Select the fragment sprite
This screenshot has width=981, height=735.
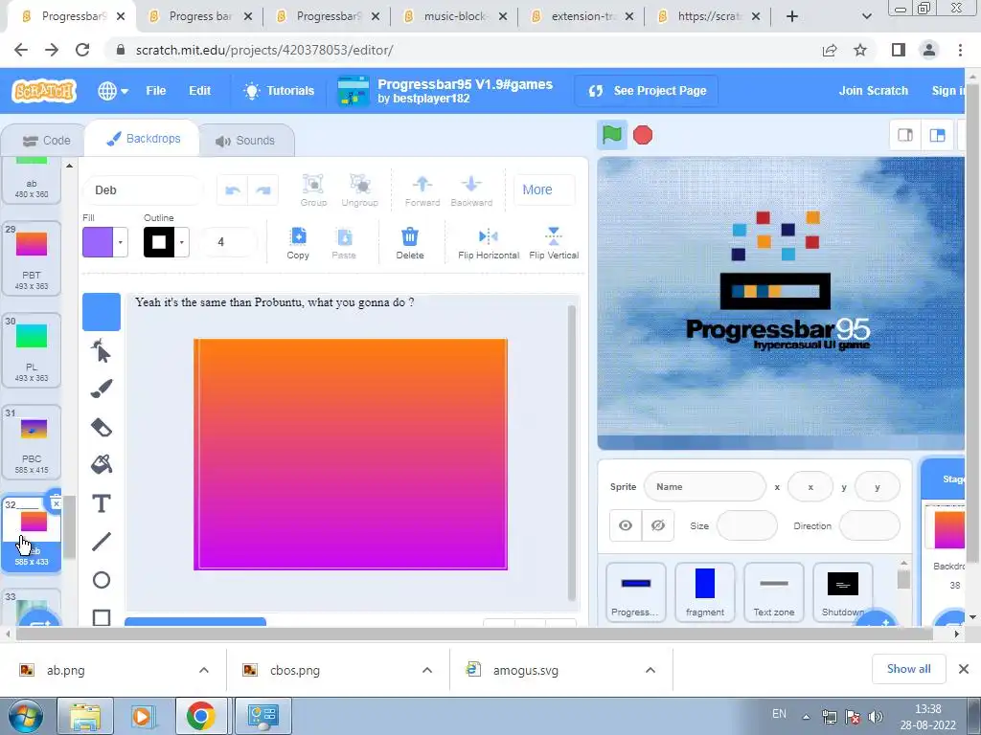tap(705, 591)
